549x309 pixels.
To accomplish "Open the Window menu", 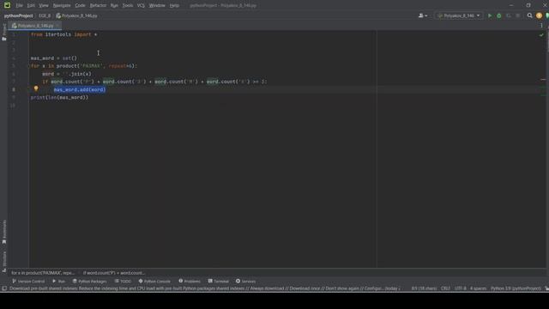I will [x=157, y=6].
